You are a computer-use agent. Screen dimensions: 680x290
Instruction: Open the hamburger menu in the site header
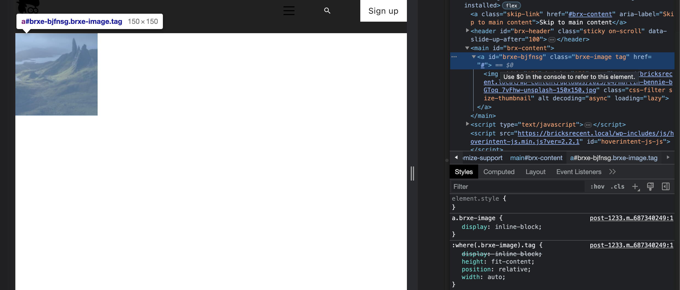[x=289, y=11]
